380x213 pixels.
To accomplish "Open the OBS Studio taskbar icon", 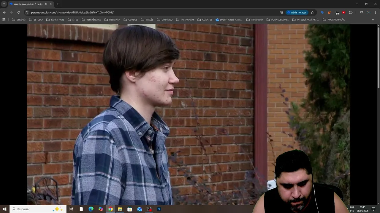I will point(149,209).
